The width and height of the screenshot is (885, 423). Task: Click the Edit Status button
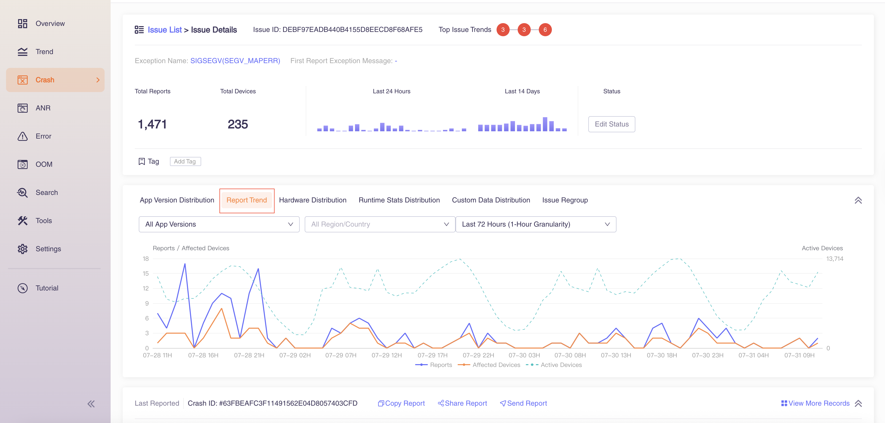pos(611,124)
